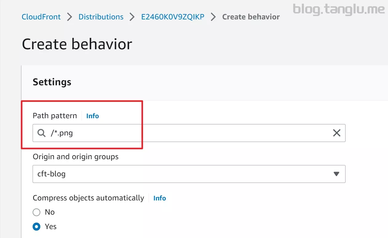
Task: Open distribution E2460K0V9ZQIKP breadcrumb link
Action: coord(173,17)
